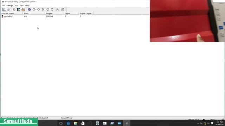Click the gray X delete toolbar icon
This screenshot has width=225, height=126.
(x=43, y=9)
